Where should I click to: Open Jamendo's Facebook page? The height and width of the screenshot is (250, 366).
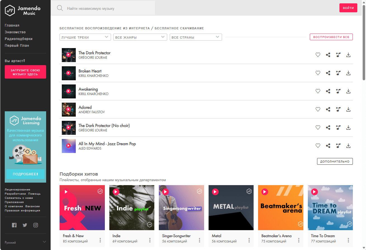(14, 225)
